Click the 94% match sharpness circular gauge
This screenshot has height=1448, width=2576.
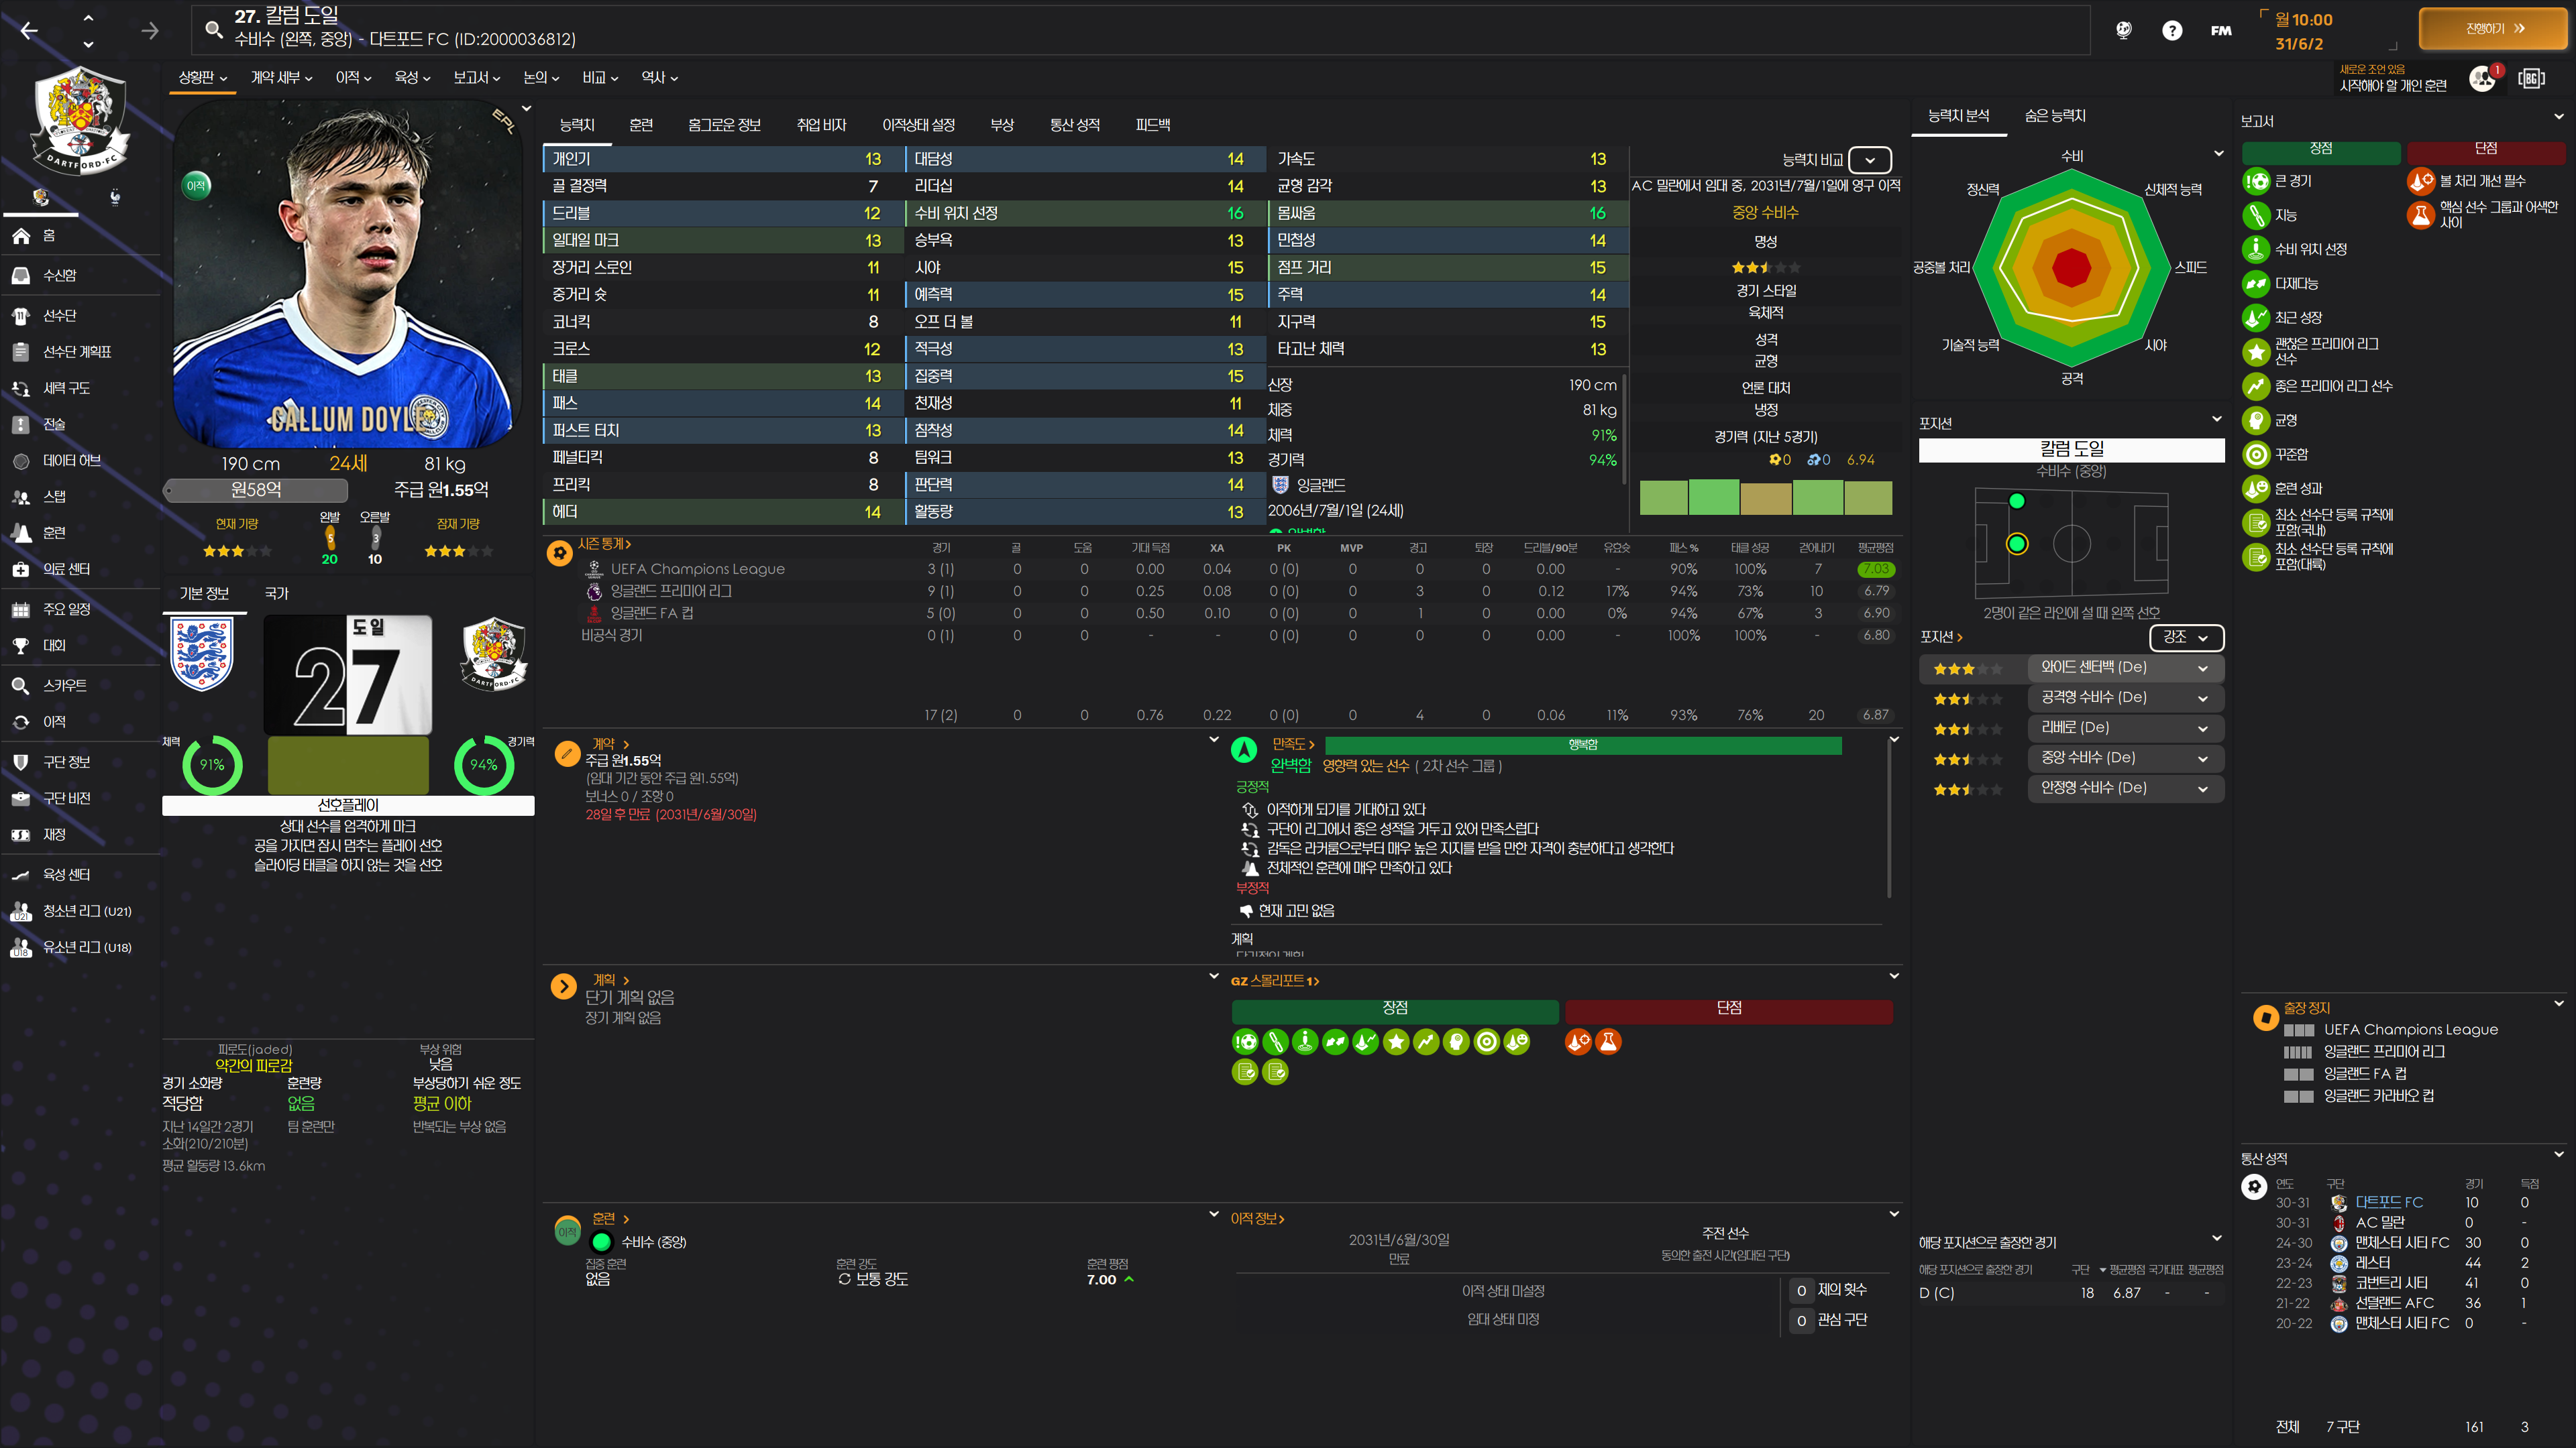484,764
